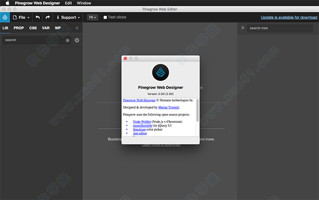This screenshot has width=319, height=200.
Task: Switch to the PROP tab
Action: point(19,28)
